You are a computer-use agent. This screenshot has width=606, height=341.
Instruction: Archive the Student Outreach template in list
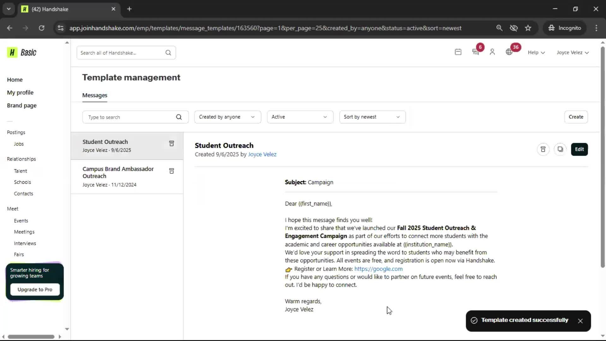click(x=172, y=144)
